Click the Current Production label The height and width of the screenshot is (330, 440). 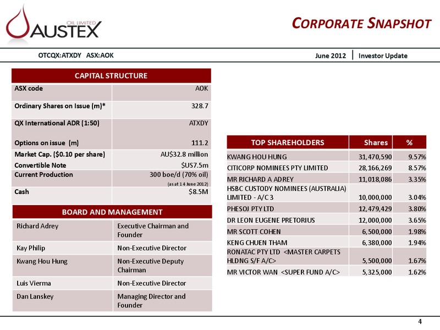pyautogui.click(x=43, y=174)
